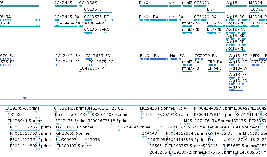This screenshot has height=157, width=267.
Task: Click the Nmt gene feature
Action: [175, 6]
